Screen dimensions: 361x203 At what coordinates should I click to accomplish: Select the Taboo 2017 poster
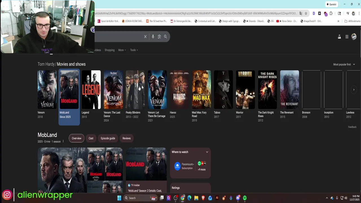pyautogui.click(x=223, y=90)
